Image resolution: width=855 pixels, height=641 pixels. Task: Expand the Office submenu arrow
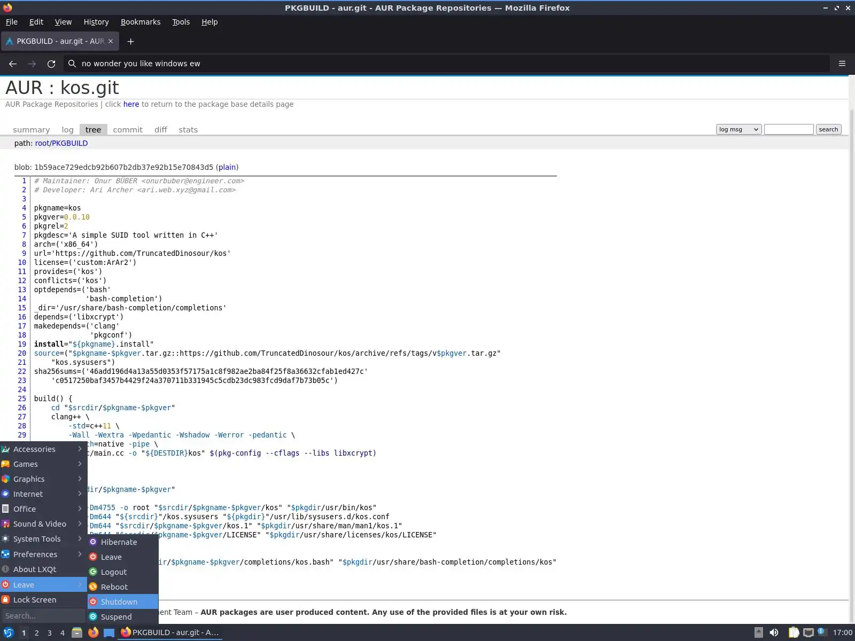80,509
